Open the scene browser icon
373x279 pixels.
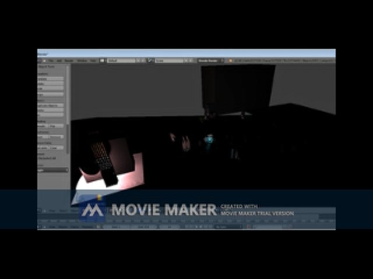(x=150, y=60)
